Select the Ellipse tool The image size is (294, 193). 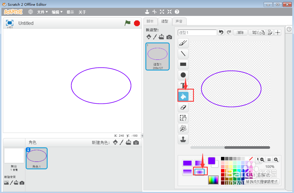click(183, 75)
